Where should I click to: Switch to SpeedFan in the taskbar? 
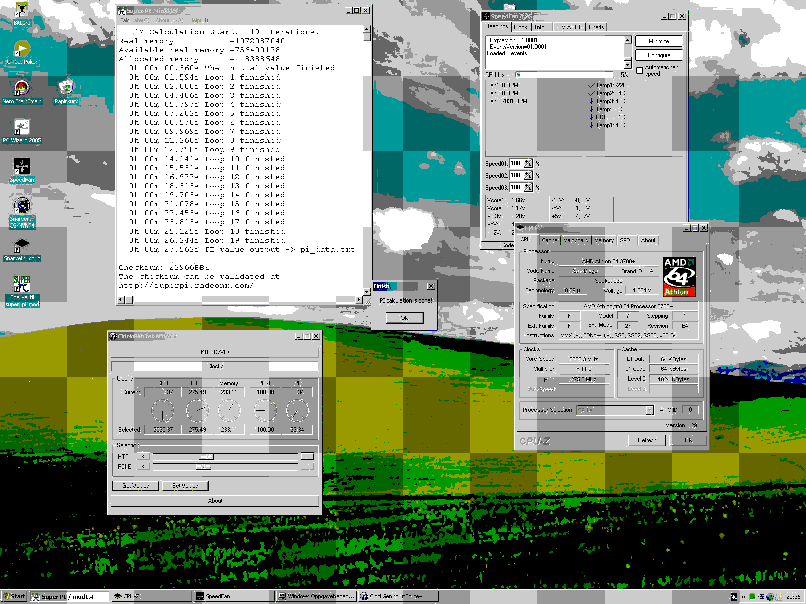234,597
